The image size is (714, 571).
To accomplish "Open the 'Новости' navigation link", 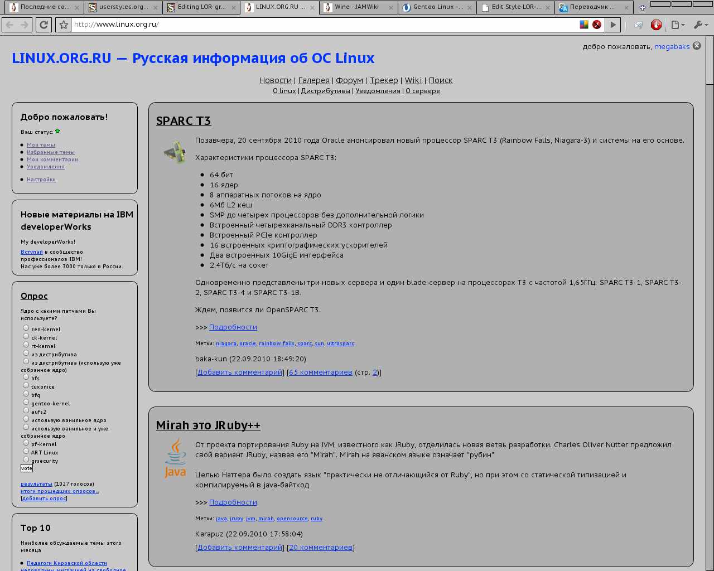I will click(x=276, y=80).
